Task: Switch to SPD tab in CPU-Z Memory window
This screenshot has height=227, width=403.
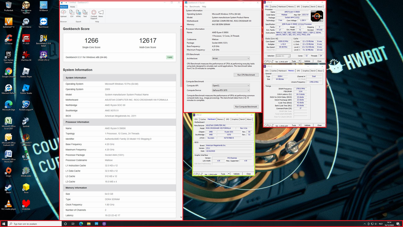Action: pos(298,71)
